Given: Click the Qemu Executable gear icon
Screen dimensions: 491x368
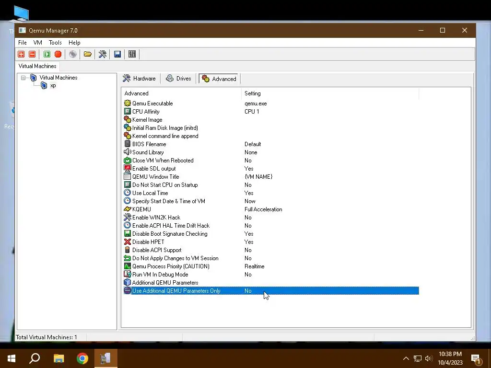Looking at the screenshot, I should [128, 103].
